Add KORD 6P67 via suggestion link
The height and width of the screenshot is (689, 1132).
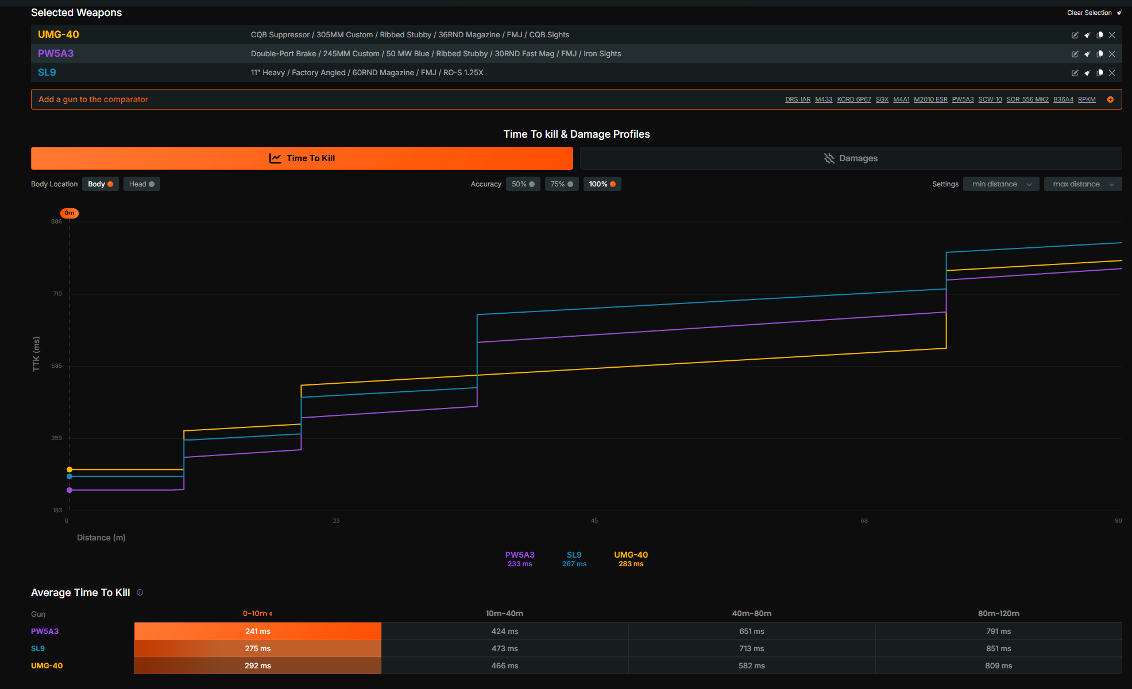853,100
